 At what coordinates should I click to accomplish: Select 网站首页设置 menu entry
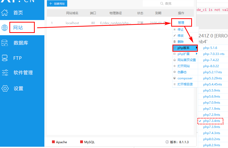(x=185, y=60)
